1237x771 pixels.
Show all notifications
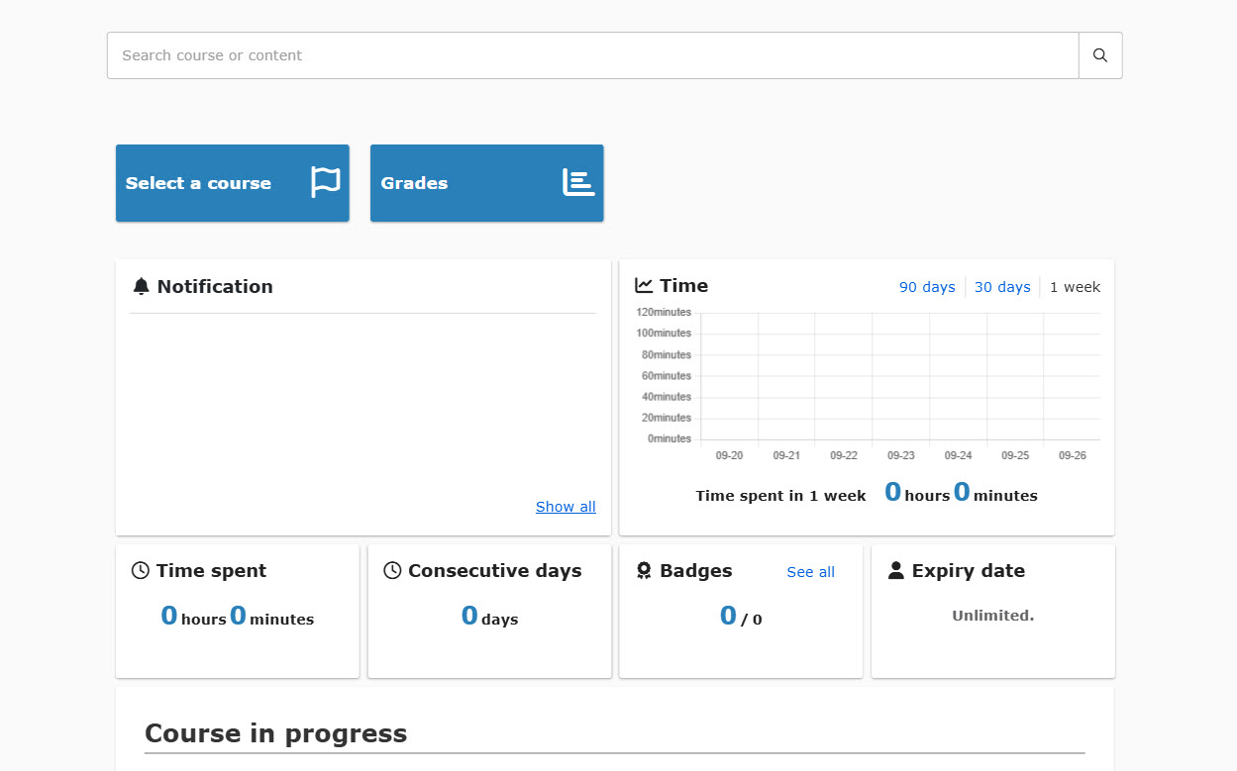tap(566, 507)
